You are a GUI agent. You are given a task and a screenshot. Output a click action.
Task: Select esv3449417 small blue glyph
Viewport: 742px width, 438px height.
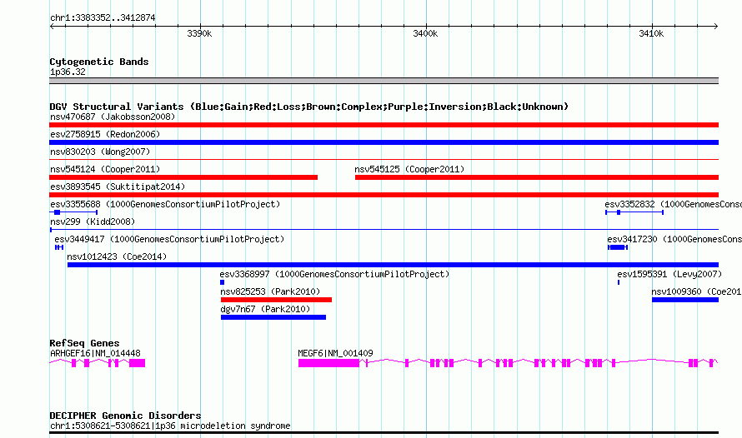click(x=59, y=247)
